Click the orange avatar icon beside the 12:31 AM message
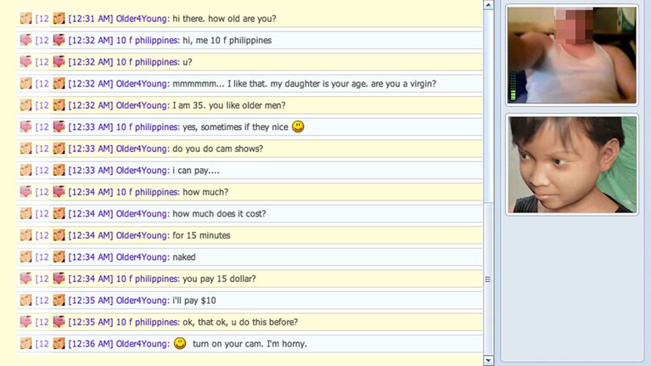Viewport: 651px width, 366px height. coord(59,19)
